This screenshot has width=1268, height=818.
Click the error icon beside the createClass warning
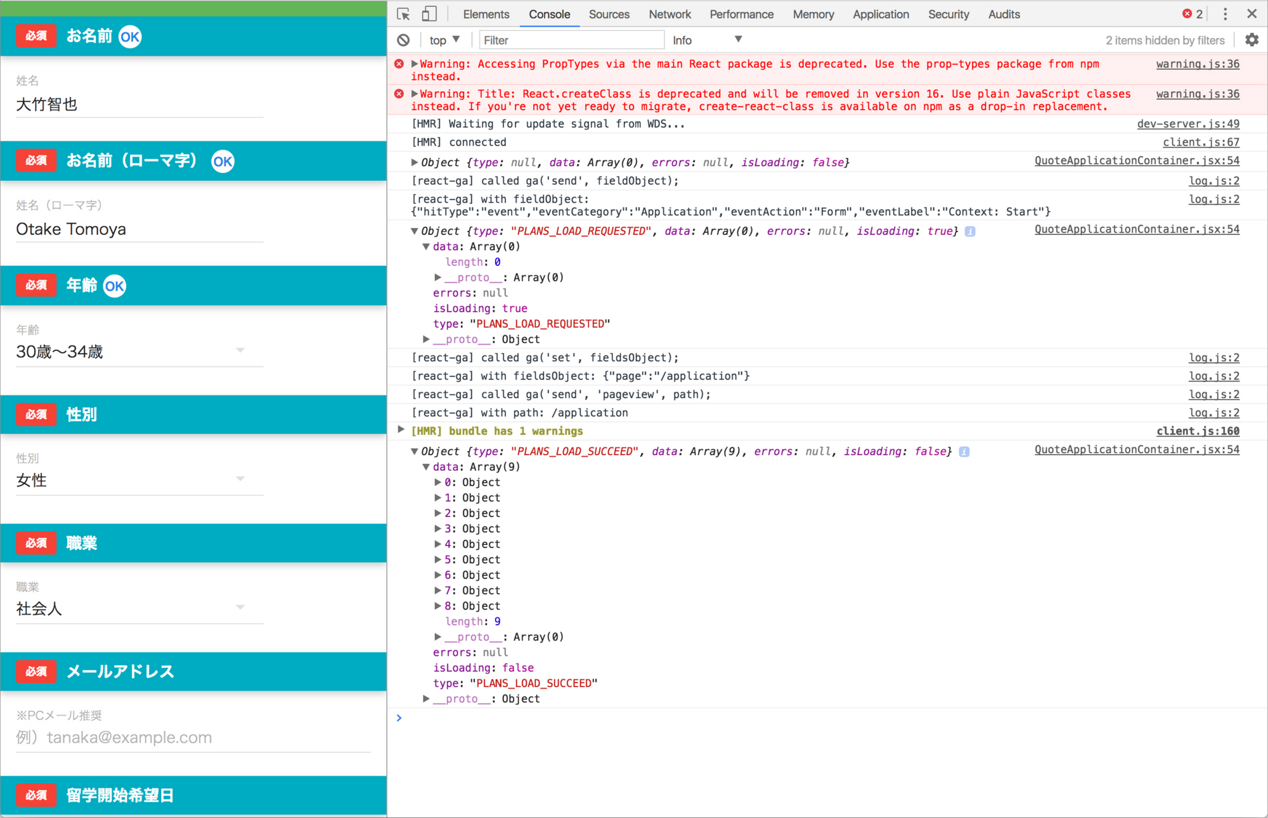tap(399, 94)
